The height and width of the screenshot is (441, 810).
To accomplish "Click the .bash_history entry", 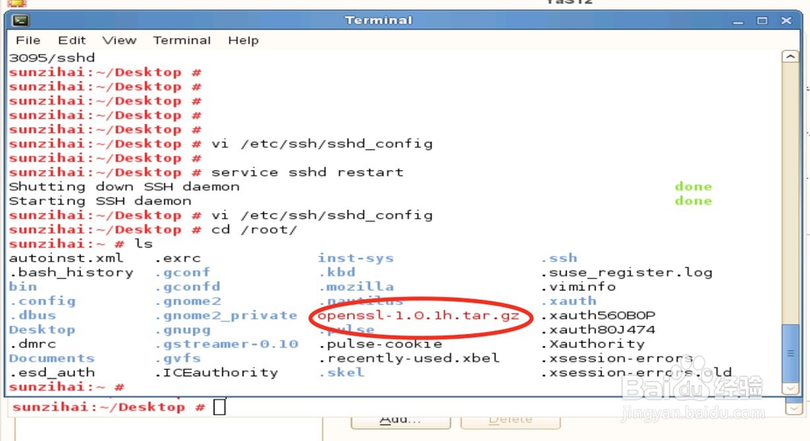I will pyautogui.click(x=71, y=272).
